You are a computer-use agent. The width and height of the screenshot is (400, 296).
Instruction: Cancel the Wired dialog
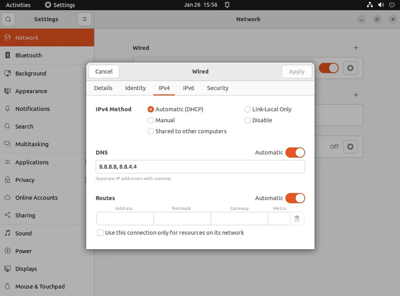pyautogui.click(x=104, y=72)
